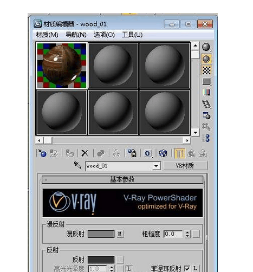The width and height of the screenshot is (253, 272).
Task: Click the Get Material icon
Action: coord(42,153)
